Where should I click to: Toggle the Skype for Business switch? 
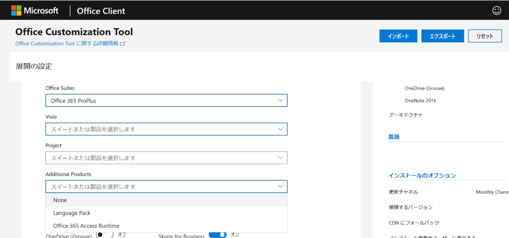pos(218,235)
